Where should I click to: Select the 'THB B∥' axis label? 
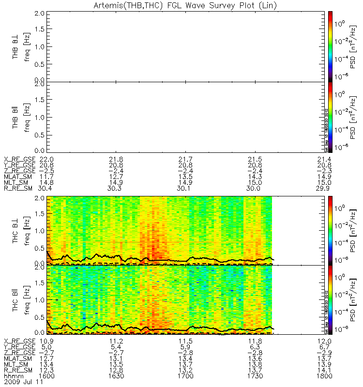(x=15, y=118)
